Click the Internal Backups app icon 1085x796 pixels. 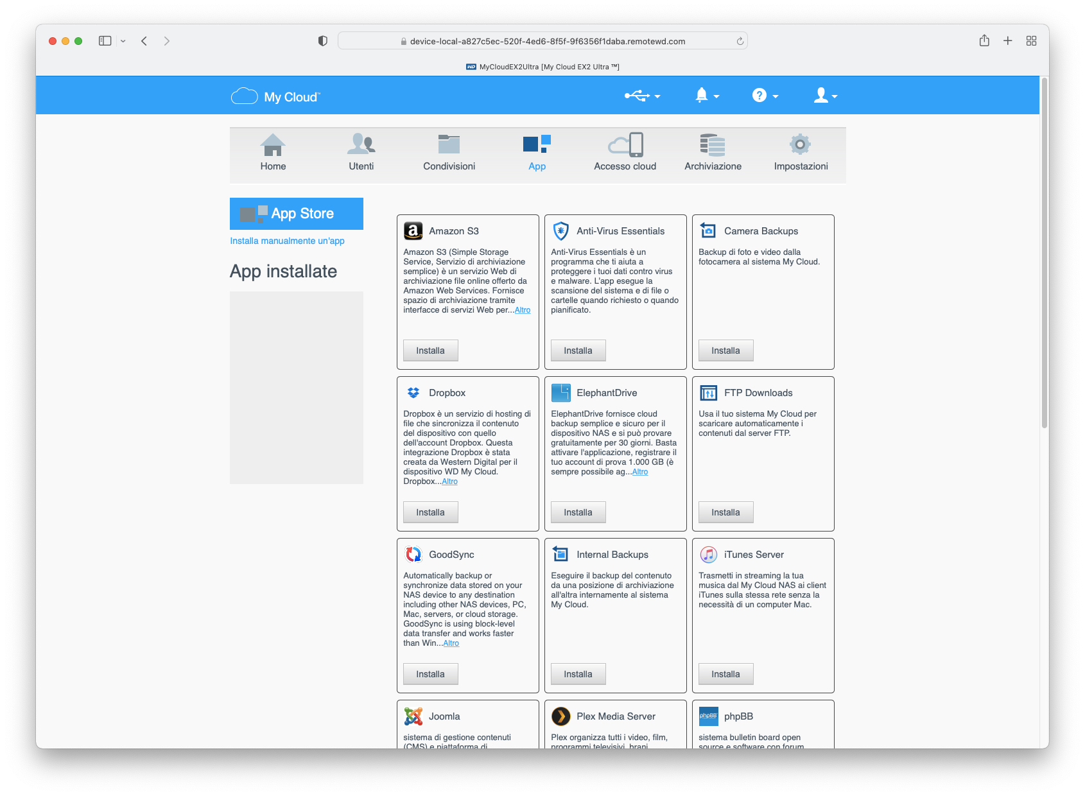[561, 554]
